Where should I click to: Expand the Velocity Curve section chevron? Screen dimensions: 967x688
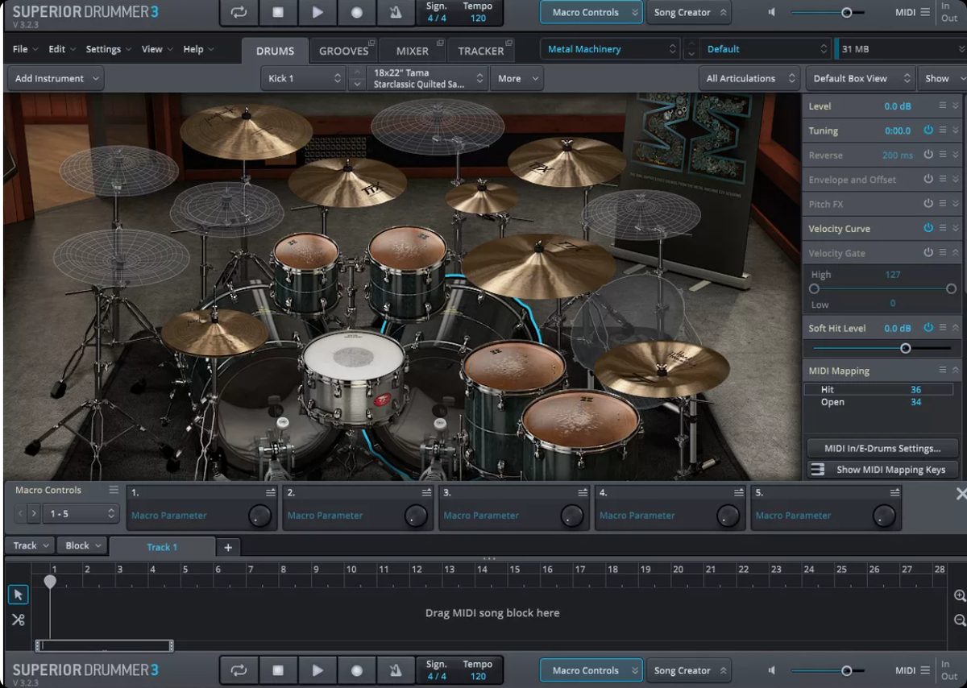click(x=957, y=228)
